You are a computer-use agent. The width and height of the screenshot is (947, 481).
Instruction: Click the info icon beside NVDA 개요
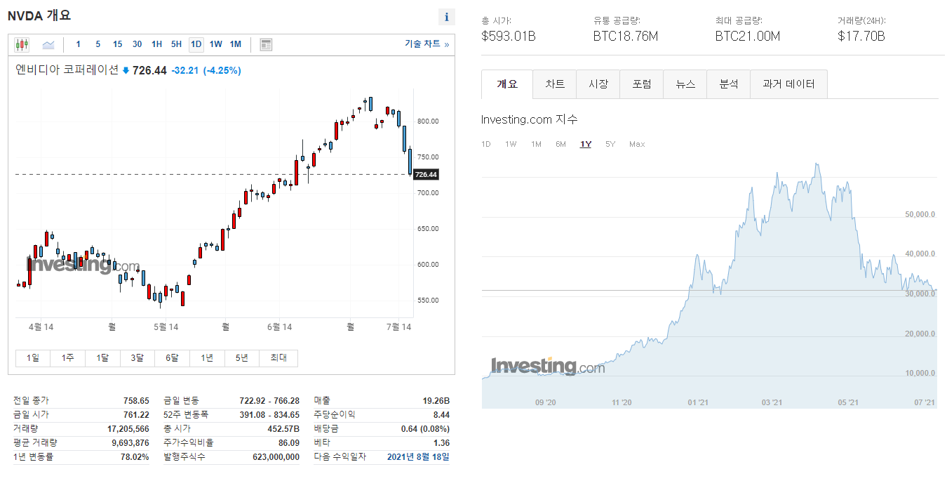click(x=447, y=18)
